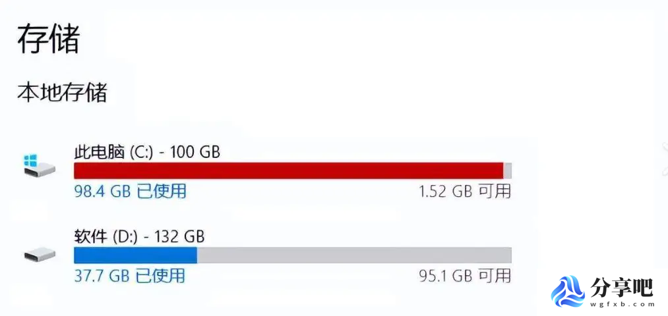Click the 132 GB capacity of D drive
This screenshot has width=668, height=316.
tap(180, 236)
